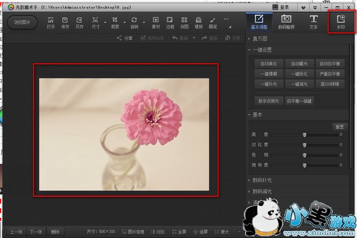The width and height of the screenshot is (357, 238).
Task: Click the 模板 (Template) toolbar icon
Action: pos(199,23)
